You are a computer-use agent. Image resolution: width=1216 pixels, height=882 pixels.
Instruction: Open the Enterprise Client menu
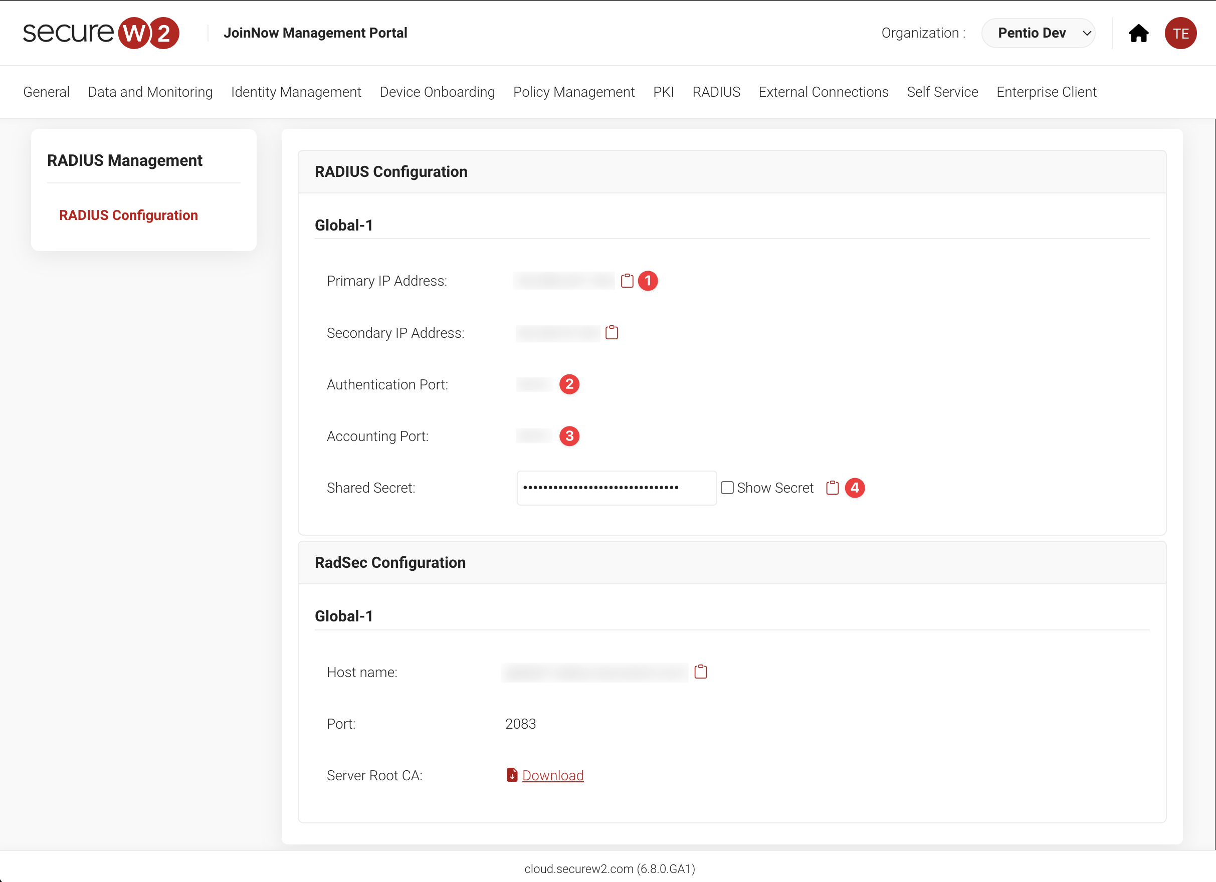[x=1047, y=92]
